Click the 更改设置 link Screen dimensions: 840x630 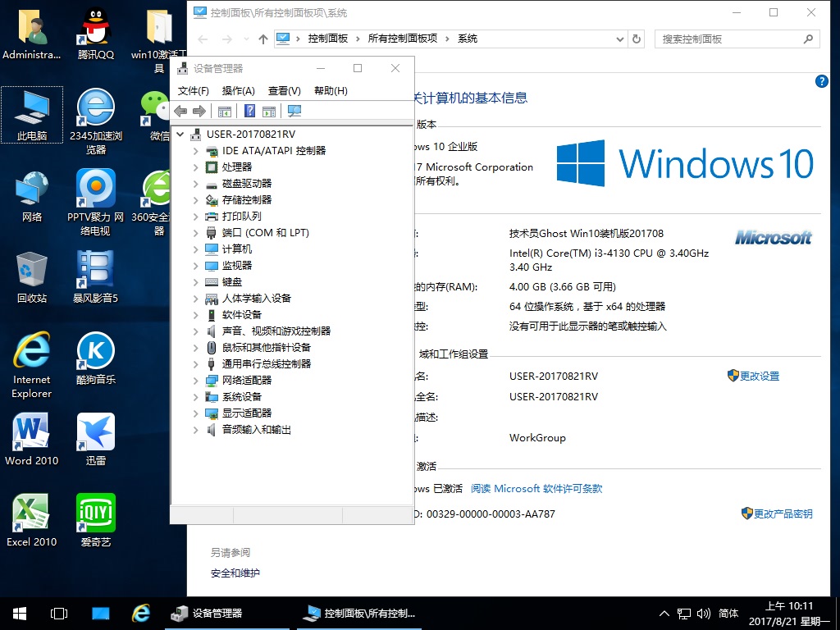coord(759,376)
